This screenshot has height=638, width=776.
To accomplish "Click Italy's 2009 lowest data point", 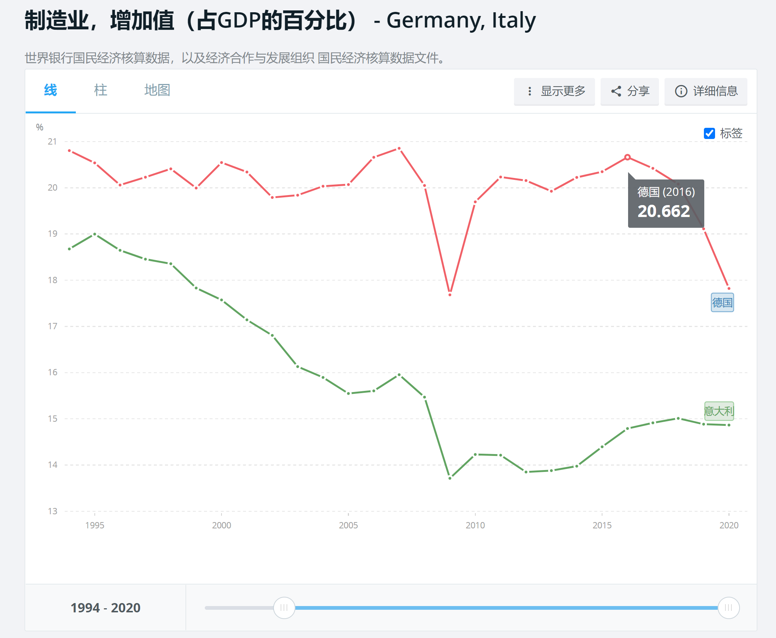I will click(450, 478).
